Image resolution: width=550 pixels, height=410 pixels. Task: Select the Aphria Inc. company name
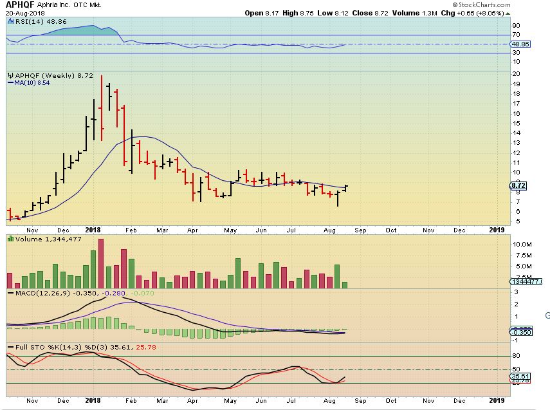(53, 5)
